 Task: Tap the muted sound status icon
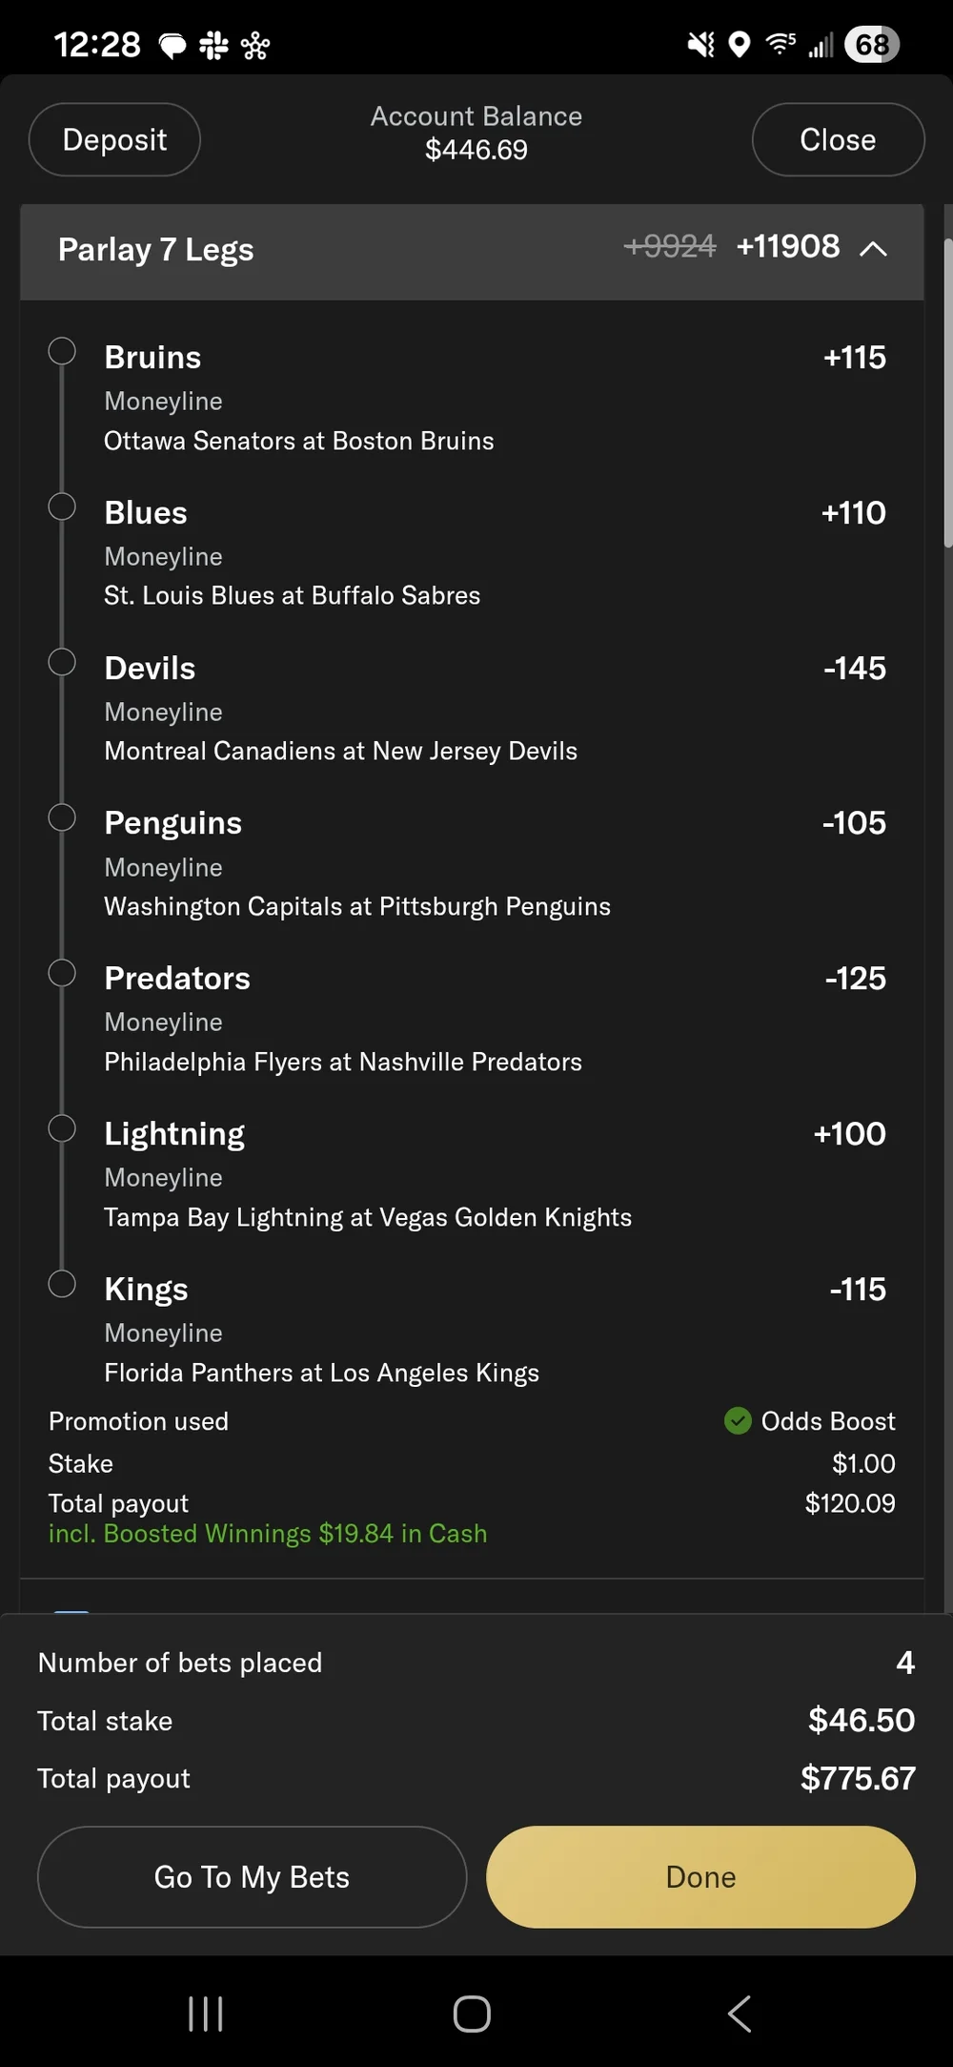[x=700, y=45]
